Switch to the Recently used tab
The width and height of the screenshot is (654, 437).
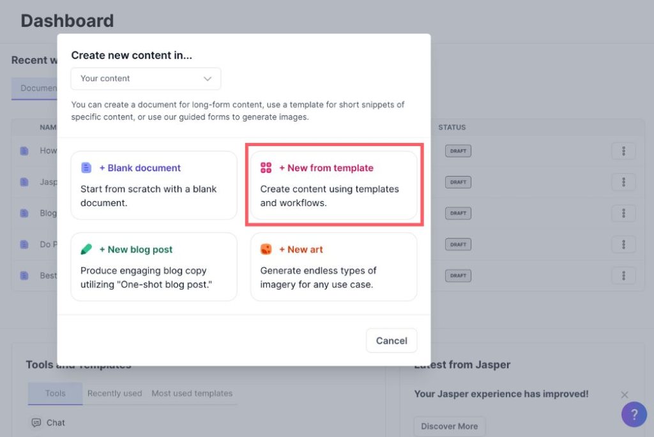click(x=114, y=393)
